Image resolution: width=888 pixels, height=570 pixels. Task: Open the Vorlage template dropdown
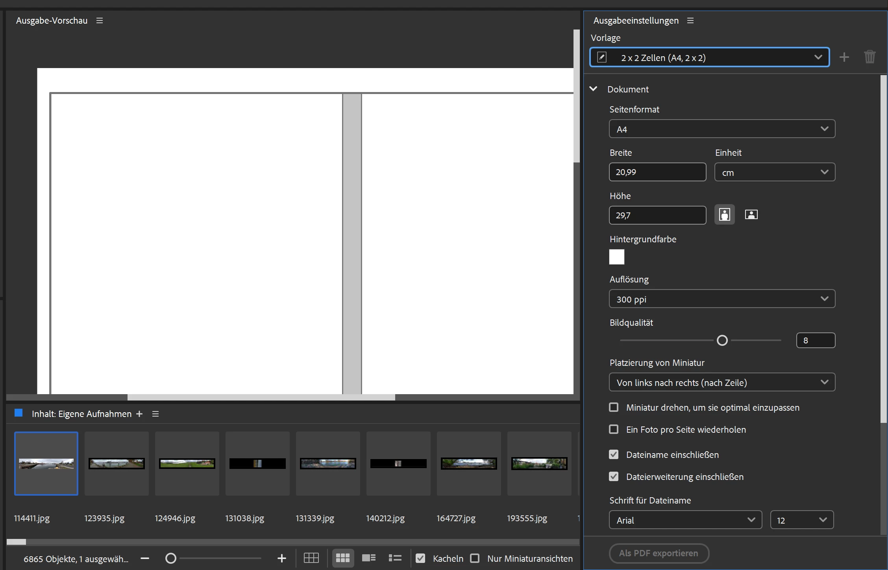(709, 57)
